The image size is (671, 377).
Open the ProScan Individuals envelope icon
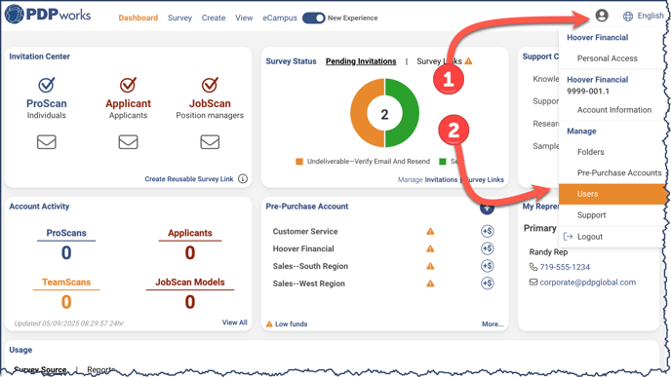click(46, 142)
